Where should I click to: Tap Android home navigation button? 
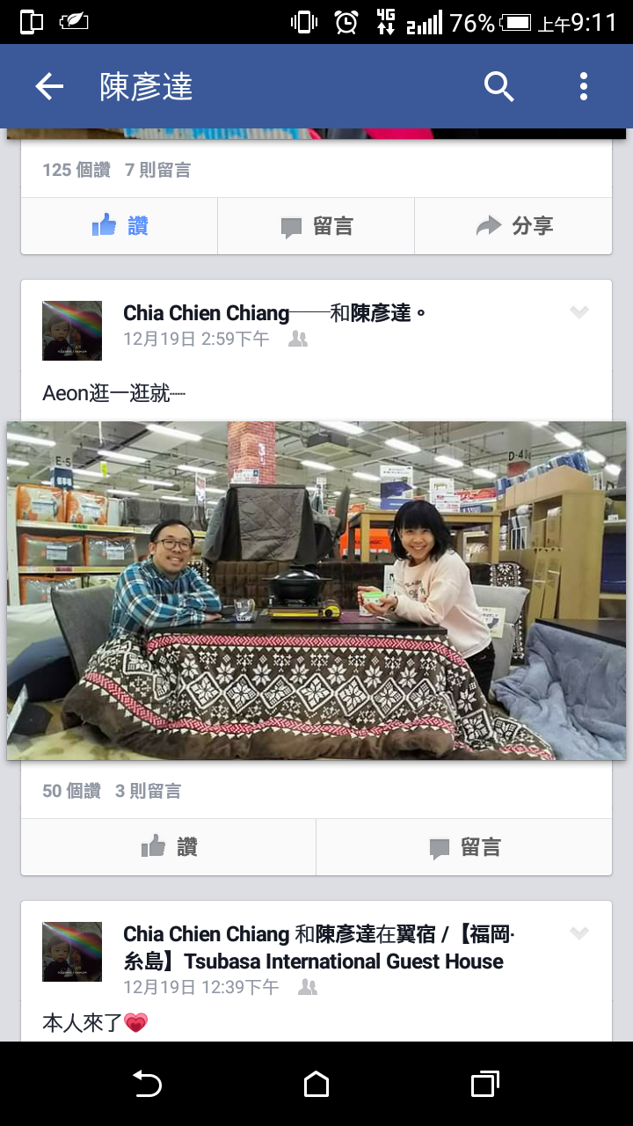click(x=316, y=1084)
